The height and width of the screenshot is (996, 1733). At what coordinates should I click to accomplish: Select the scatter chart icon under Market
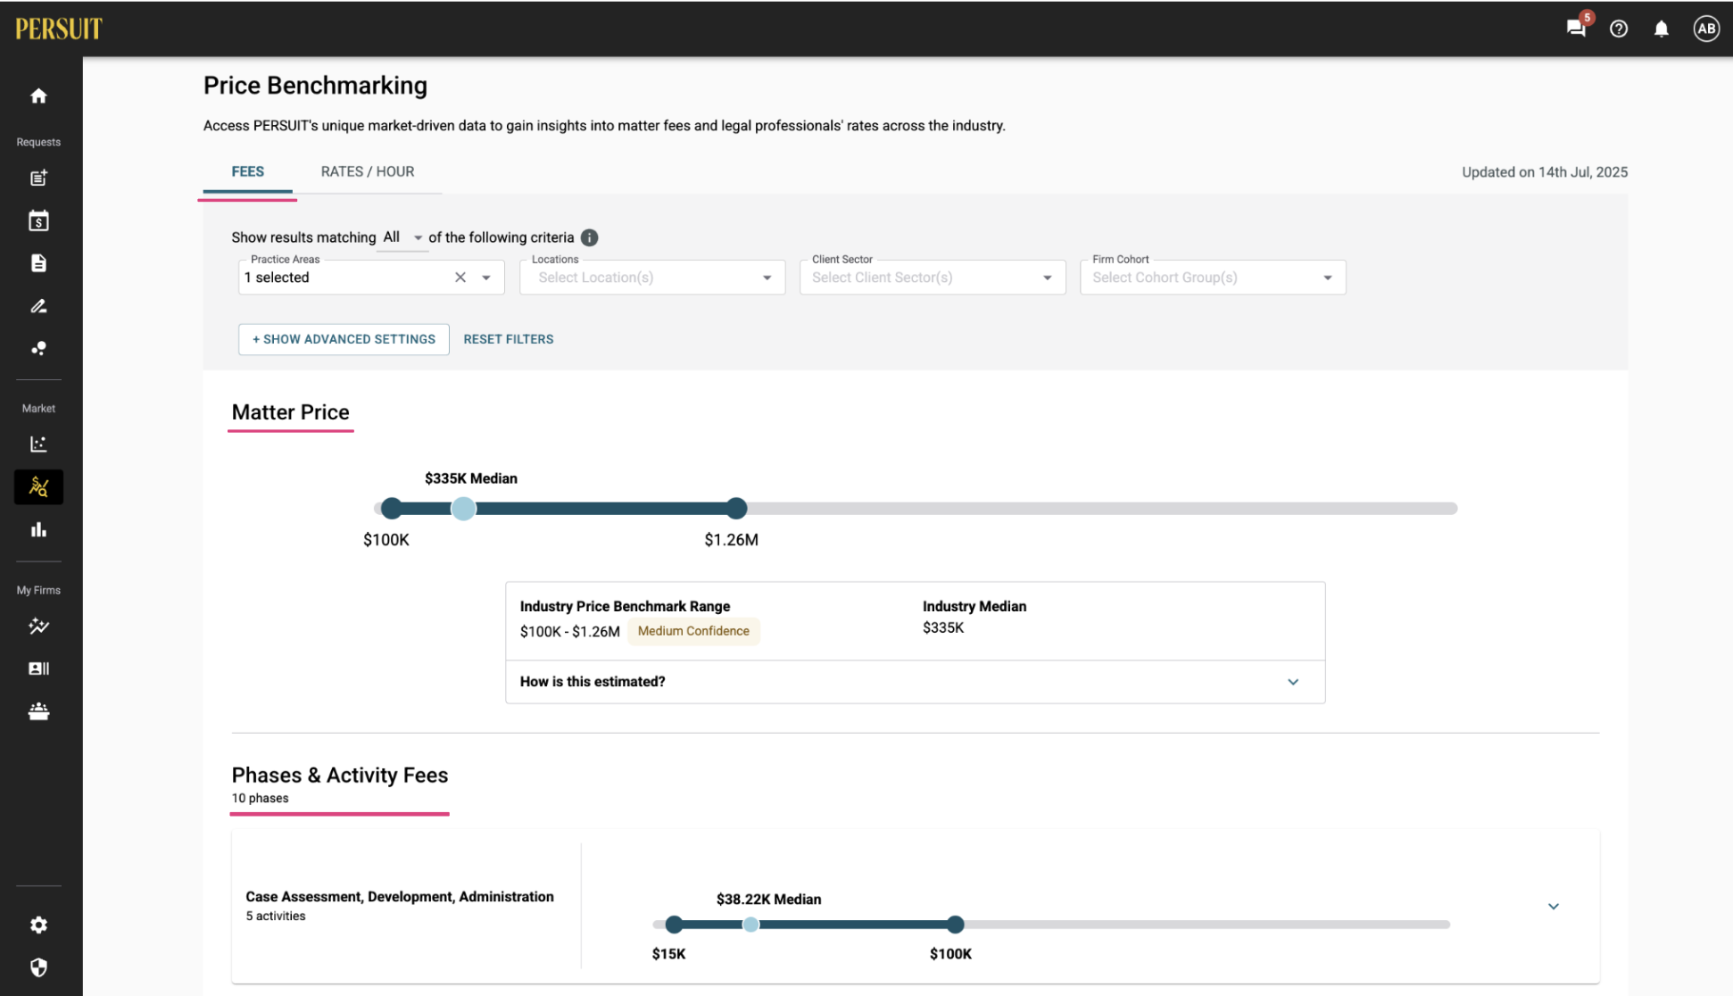point(38,444)
